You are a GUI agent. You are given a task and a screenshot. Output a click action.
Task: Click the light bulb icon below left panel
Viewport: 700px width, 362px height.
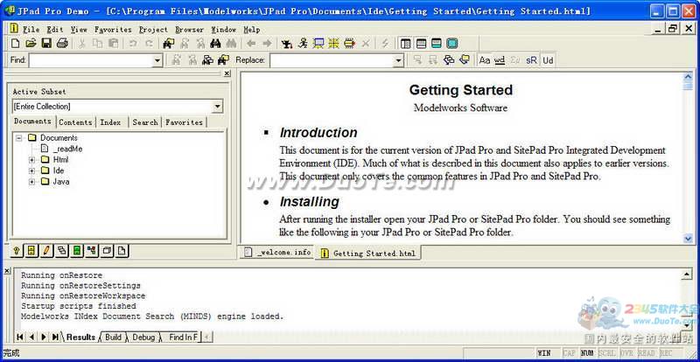(16, 251)
